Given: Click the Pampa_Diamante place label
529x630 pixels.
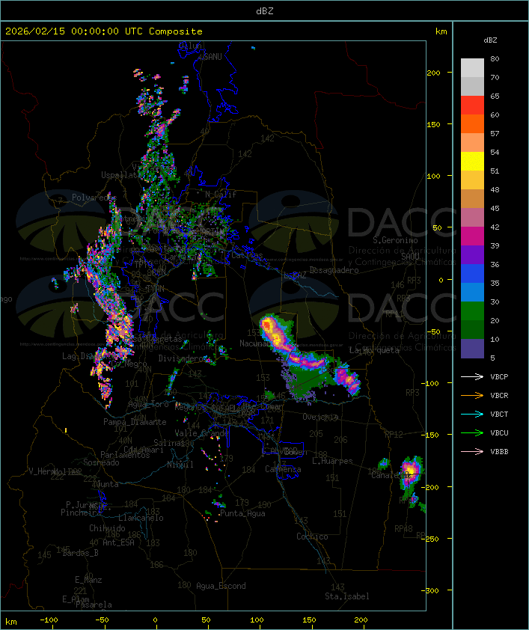Looking at the screenshot, I should coord(135,422).
